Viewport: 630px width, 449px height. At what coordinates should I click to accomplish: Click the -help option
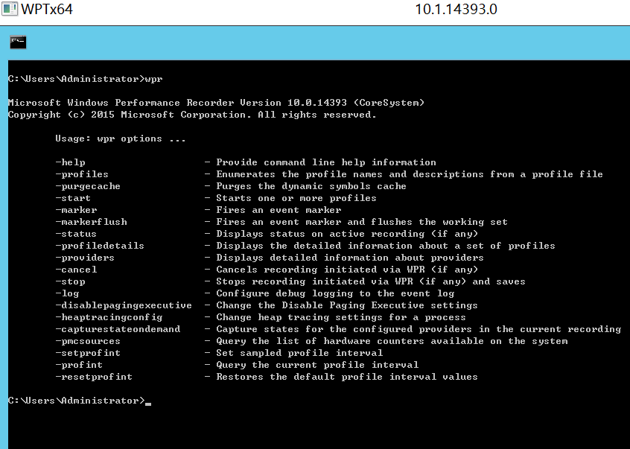(70, 162)
